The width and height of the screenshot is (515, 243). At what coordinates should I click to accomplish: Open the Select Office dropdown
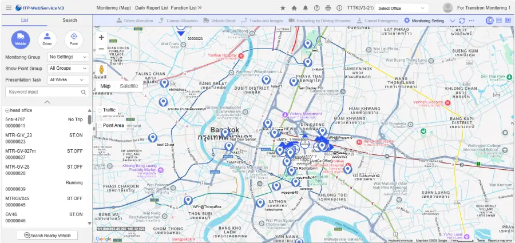pyautogui.click(x=402, y=8)
